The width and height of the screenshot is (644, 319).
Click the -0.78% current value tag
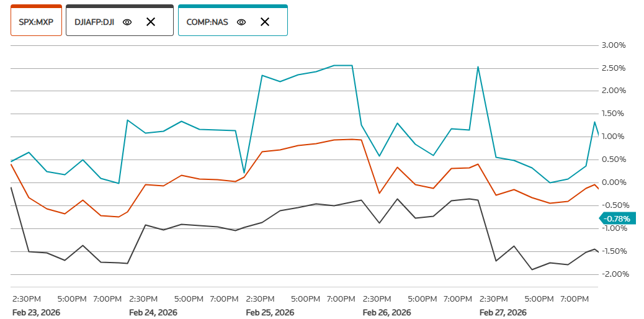617,218
